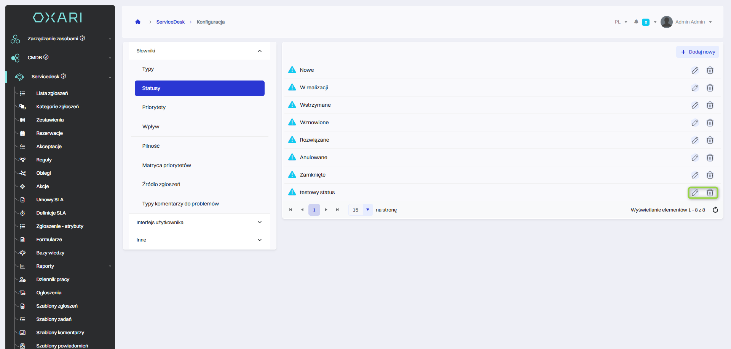Open Matryca priorytetów menu item
The width and height of the screenshot is (731, 349).
[x=166, y=166]
